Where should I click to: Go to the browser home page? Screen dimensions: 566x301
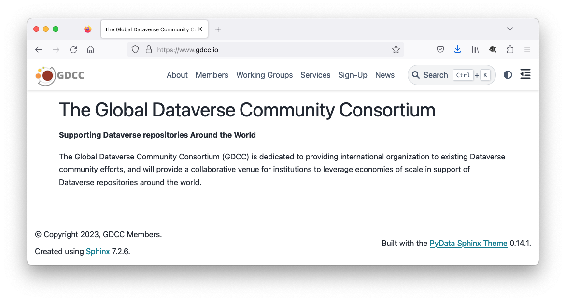pos(90,49)
